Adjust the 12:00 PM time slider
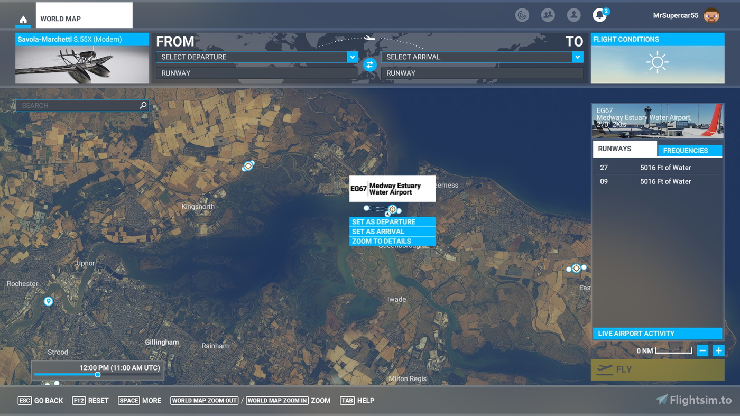The image size is (740, 416). pyautogui.click(x=97, y=375)
